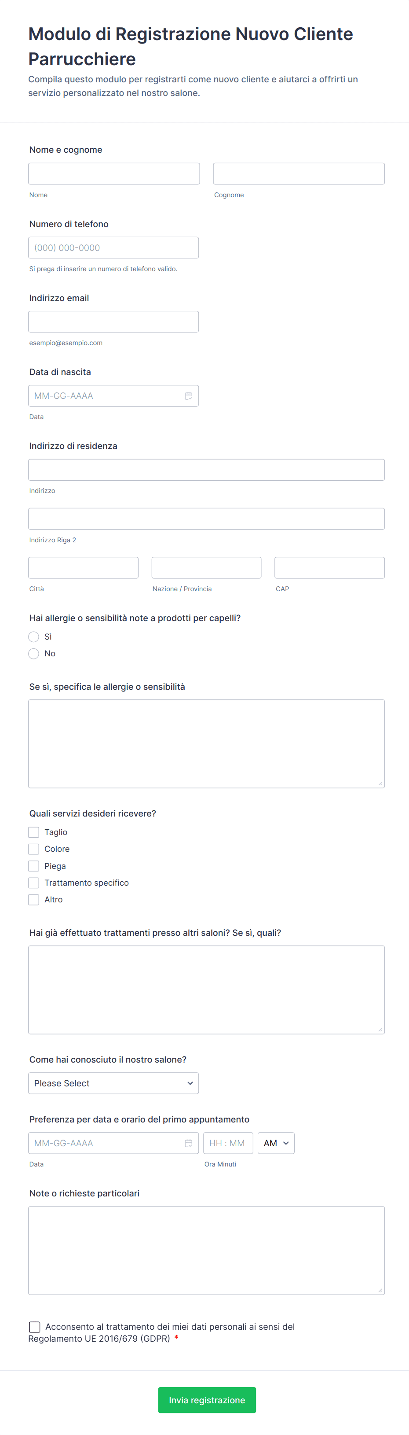Enable the Trattamento specifico checkbox

click(34, 883)
